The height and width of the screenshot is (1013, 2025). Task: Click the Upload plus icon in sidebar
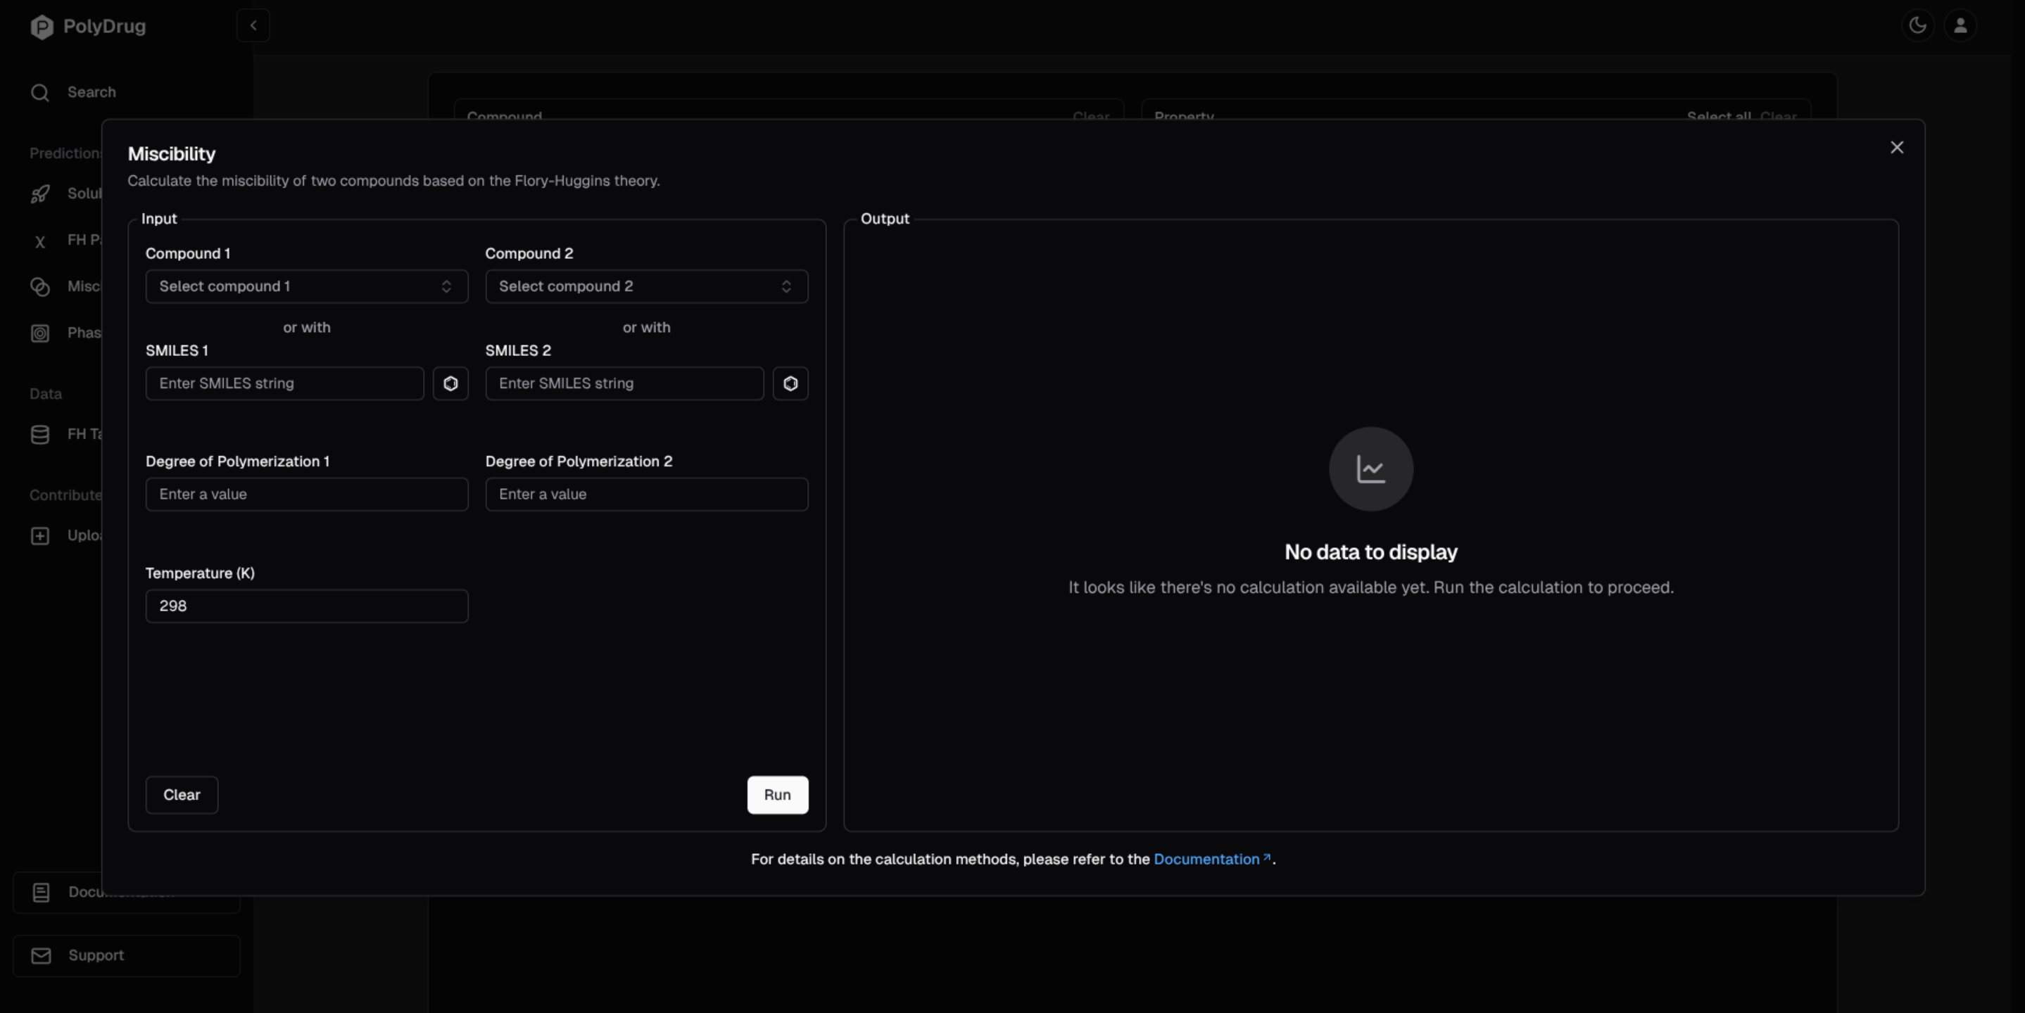coord(40,536)
